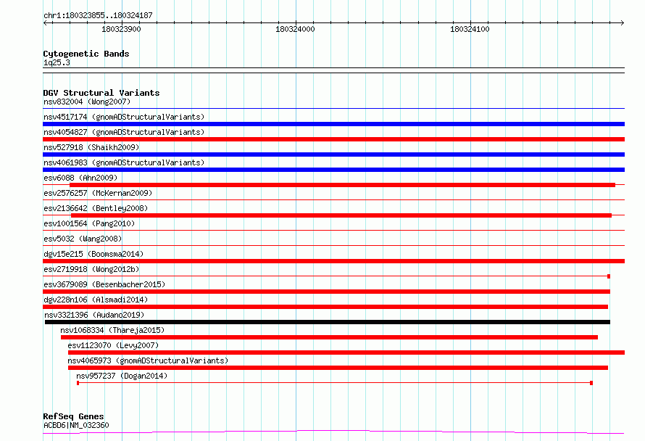Select the blue nsv527918 Shaikh2009 bar
Screen dimensions: 645x441
pos(333,154)
